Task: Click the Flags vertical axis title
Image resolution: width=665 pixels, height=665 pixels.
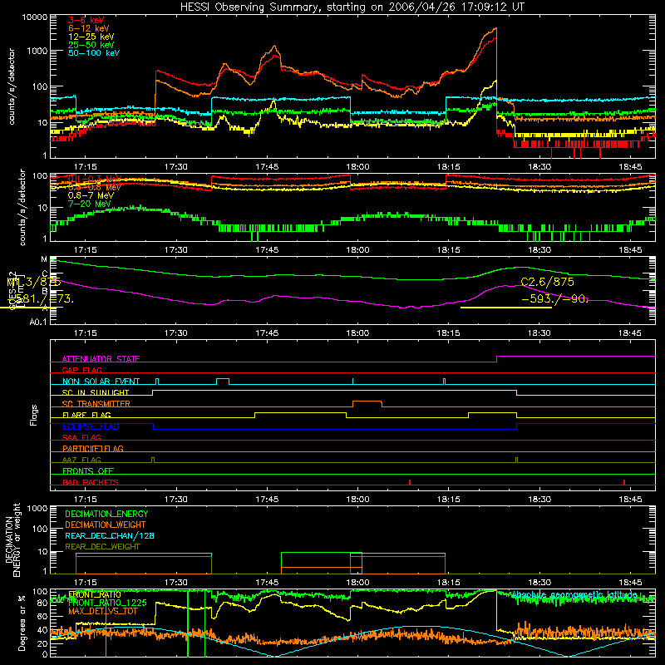Action: [x=34, y=415]
